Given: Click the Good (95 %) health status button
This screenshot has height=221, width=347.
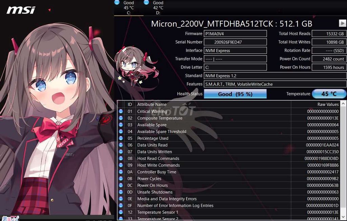Looking at the screenshot, I should [235, 94].
